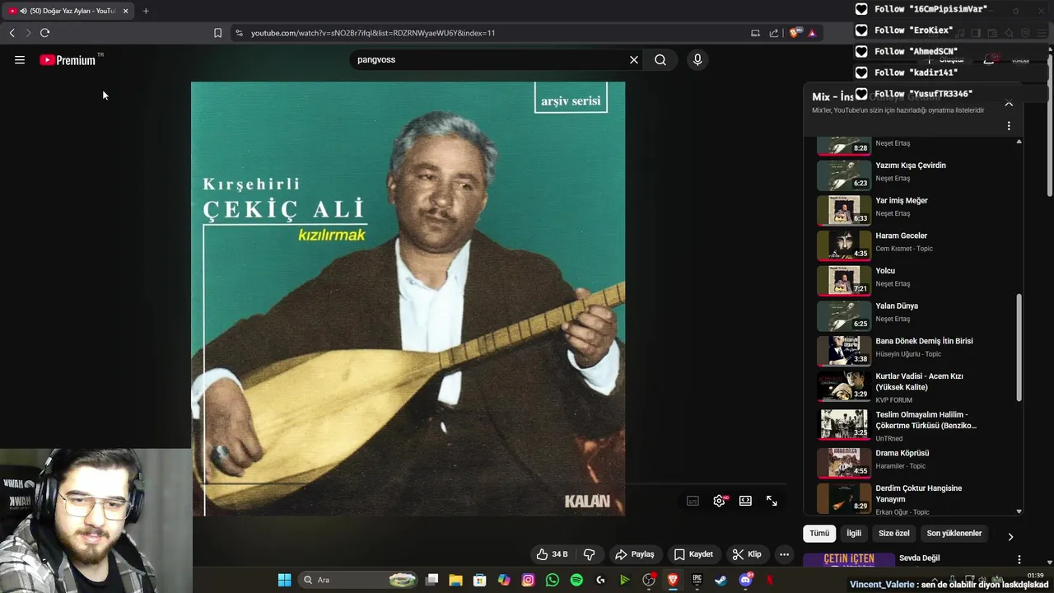Like the video showing 34 B
Viewport: 1054px width, 593px height.
(x=552, y=554)
